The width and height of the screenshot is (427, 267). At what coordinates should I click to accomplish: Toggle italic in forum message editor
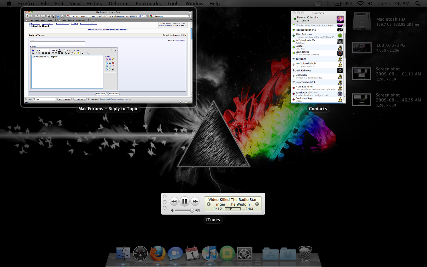[x=36, y=53]
